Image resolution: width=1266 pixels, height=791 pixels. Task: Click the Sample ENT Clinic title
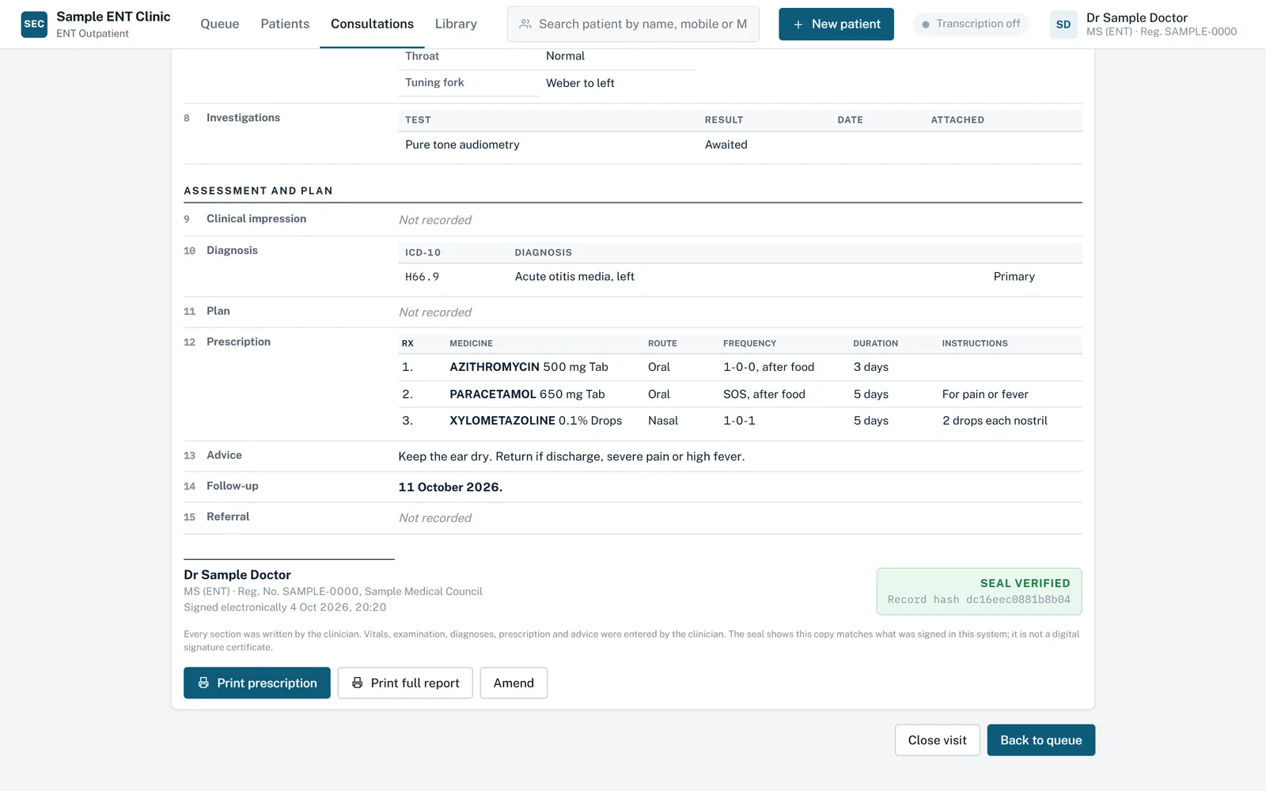coord(113,17)
